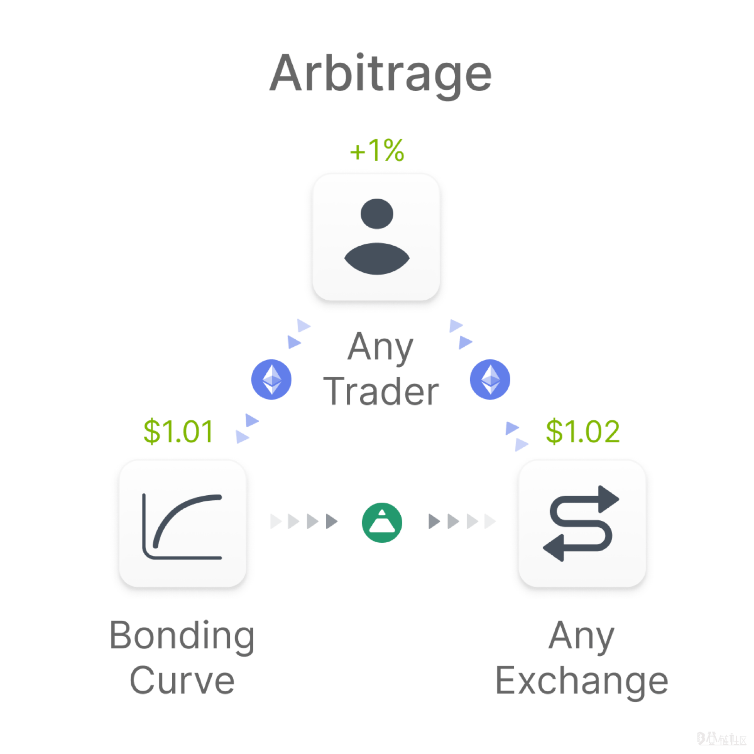Click the $1.02 price label
The image size is (754, 754).
click(x=583, y=431)
